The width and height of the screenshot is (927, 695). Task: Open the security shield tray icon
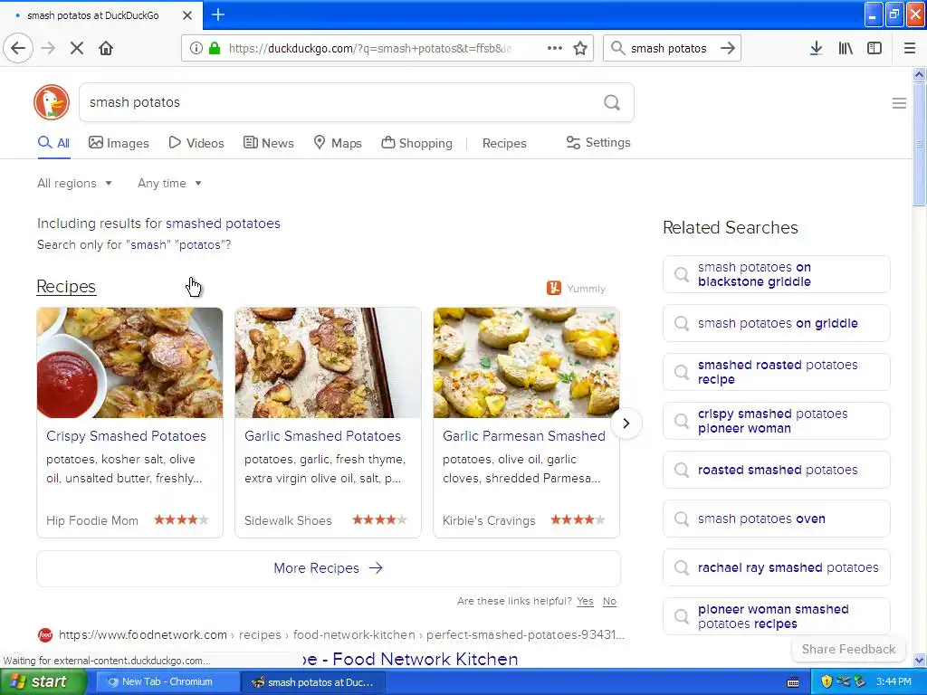pos(827,681)
